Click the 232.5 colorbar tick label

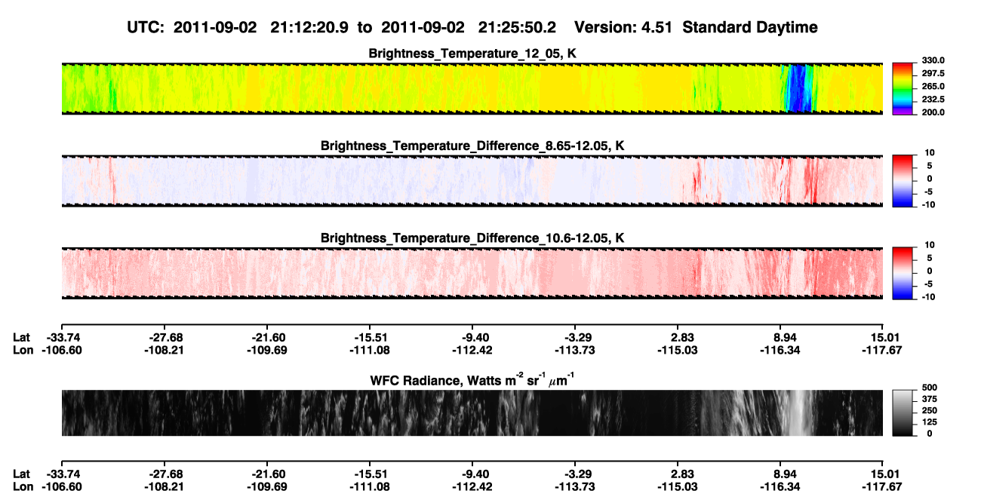[933, 99]
